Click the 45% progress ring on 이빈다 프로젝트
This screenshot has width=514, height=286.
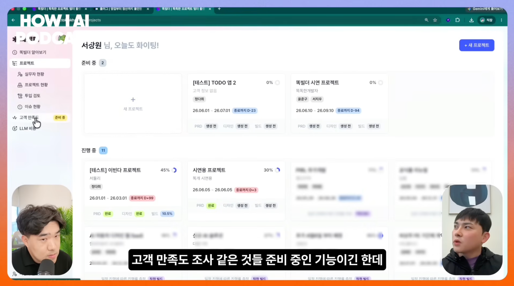click(x=174, y=170)
